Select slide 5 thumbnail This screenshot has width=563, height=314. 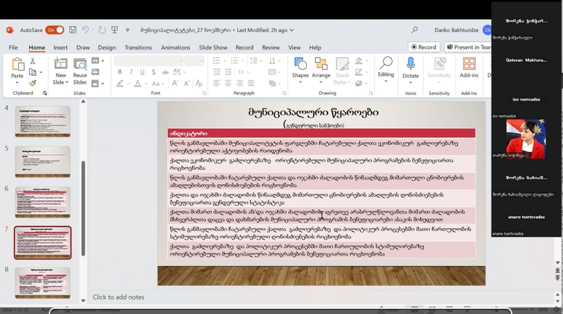[42, 161]
